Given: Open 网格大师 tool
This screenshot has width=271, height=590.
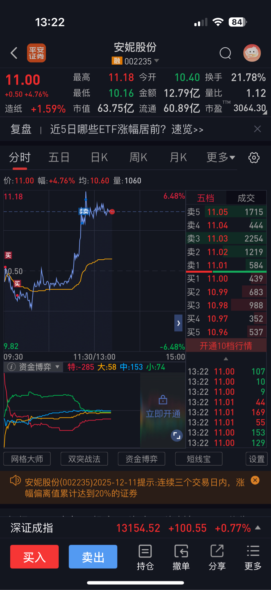Looking at the screenshot, I should click(x=27, y=459).
